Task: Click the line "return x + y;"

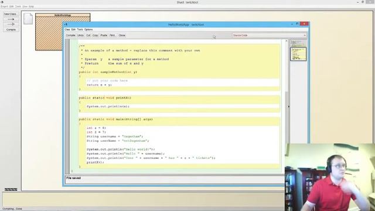Action: [99, 85]
